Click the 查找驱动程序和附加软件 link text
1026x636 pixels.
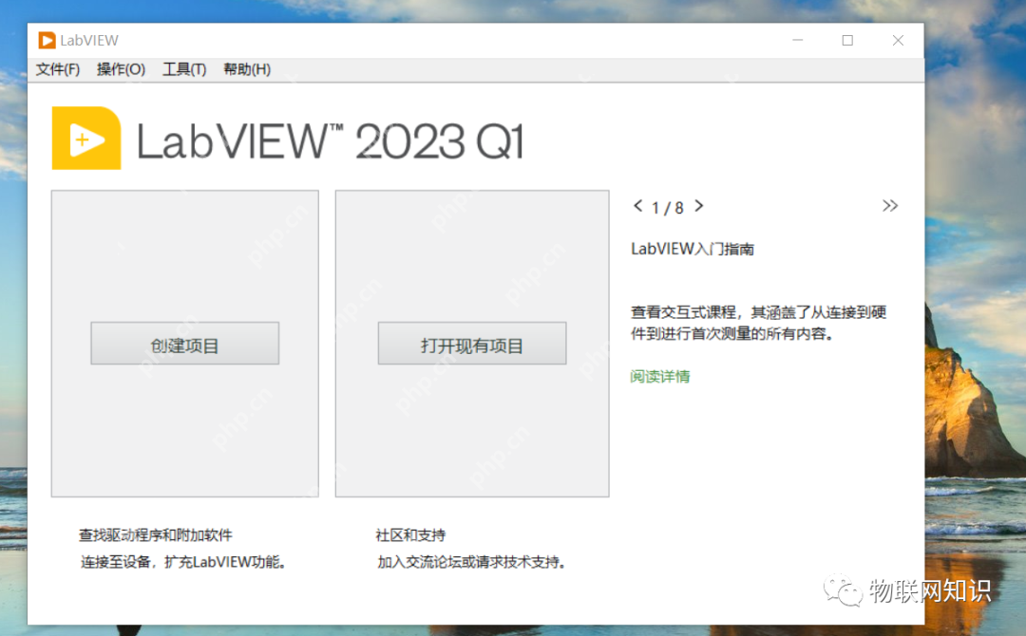click(158, 534)
